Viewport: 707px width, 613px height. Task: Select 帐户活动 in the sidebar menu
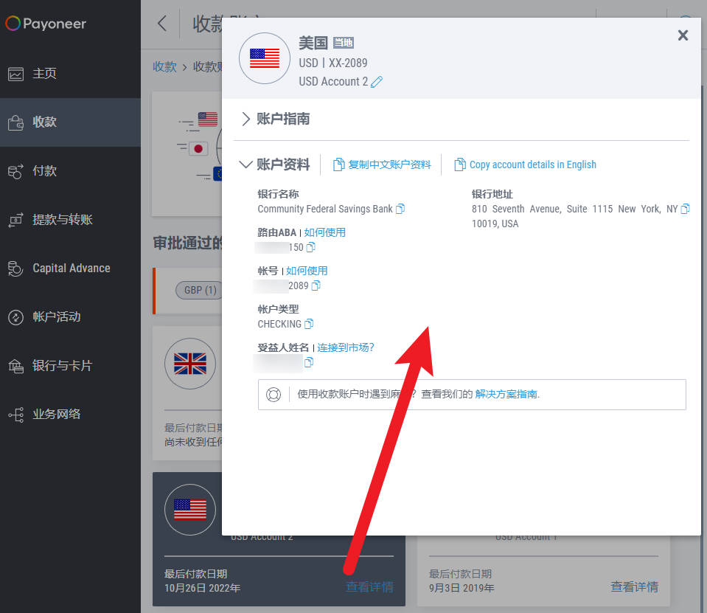click(70, 317)
